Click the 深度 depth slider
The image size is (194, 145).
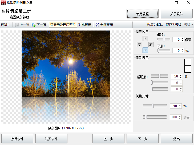[x=164, y=50]
